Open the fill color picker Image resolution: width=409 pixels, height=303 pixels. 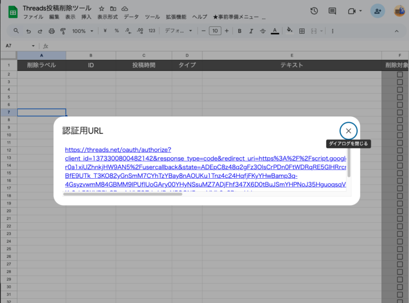(289, 31)
